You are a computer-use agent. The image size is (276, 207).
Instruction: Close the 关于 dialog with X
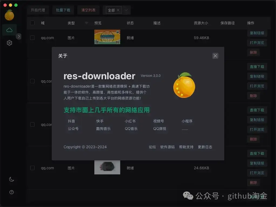pos(215,56)
